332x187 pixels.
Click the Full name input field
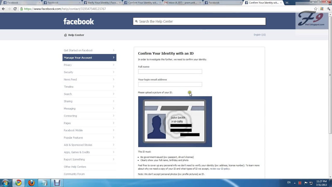(x=170, y=71)
